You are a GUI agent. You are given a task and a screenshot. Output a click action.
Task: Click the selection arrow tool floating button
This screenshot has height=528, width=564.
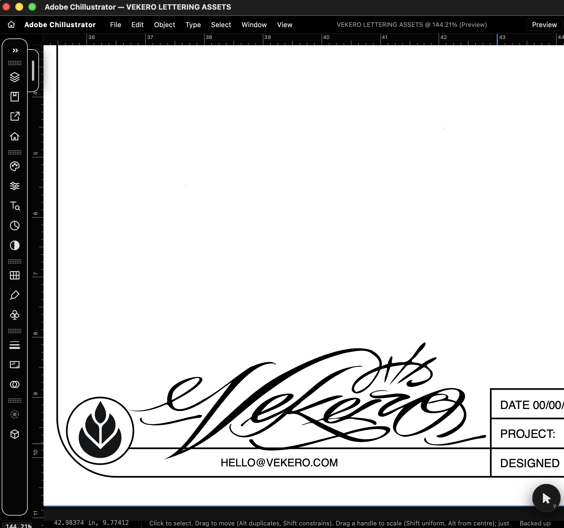546,498
